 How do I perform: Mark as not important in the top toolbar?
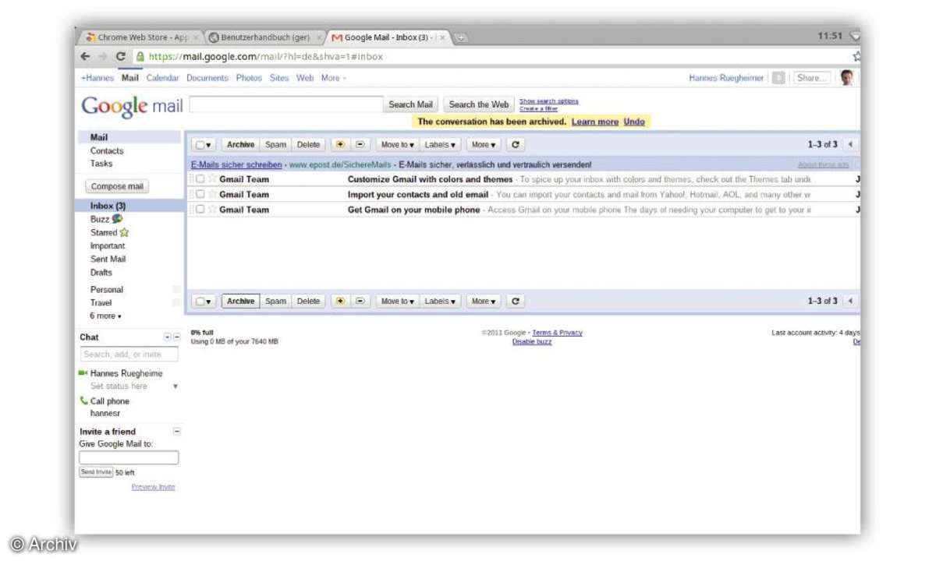[x=360, y=145]
